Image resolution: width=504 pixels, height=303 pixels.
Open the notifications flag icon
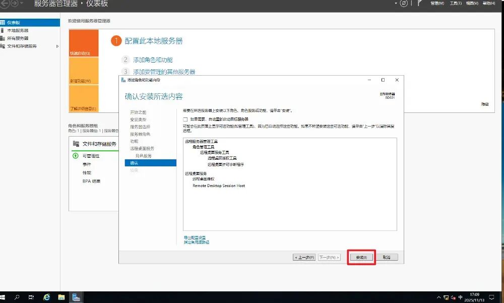pos(419,3)
